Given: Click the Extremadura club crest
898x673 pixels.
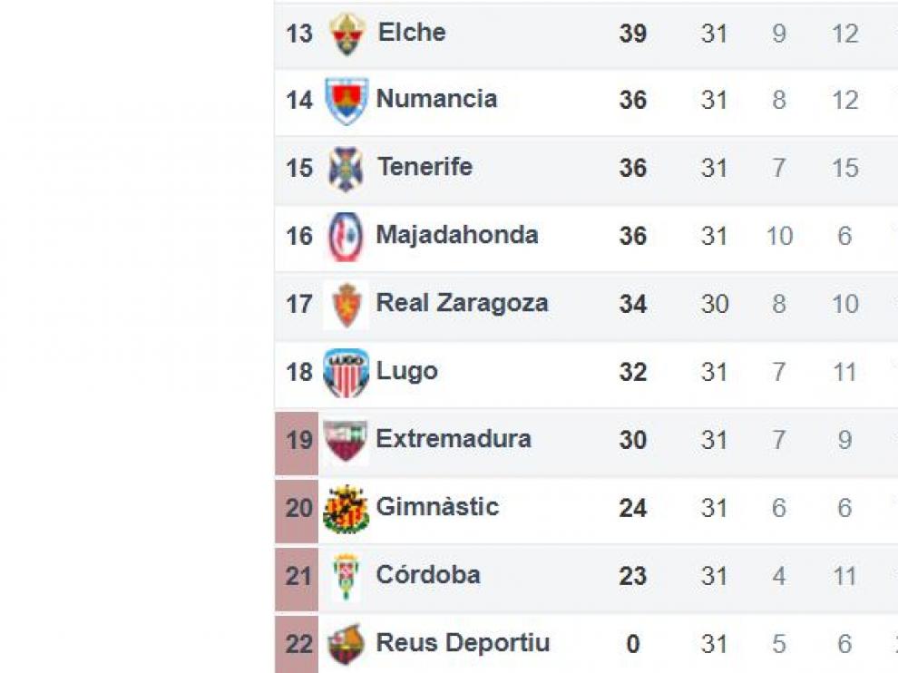Looking at the screenshot, I should coord(345,441).
